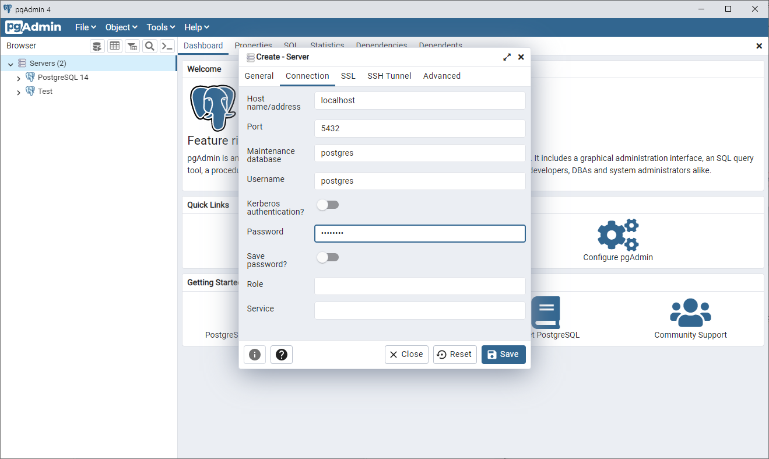Collapse the Servers (2) tree node
The height and width of the screenshot is (459, 769).
(x=10, y=64)
